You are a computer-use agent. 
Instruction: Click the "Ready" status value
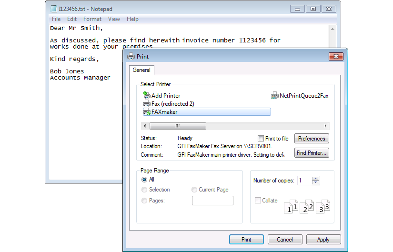(x=185, y=138)
